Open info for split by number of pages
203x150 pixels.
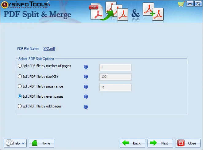point(86,67)
